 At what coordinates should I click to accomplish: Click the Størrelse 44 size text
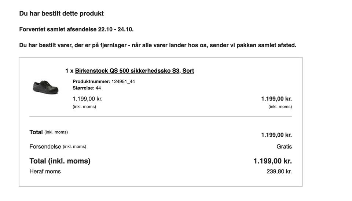point(87,88)
